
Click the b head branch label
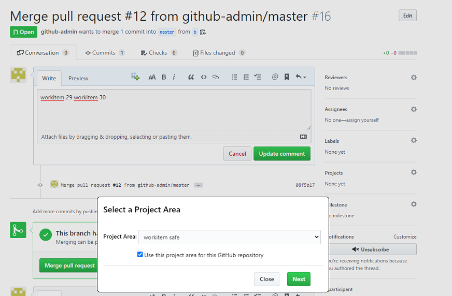click(195, 32)
